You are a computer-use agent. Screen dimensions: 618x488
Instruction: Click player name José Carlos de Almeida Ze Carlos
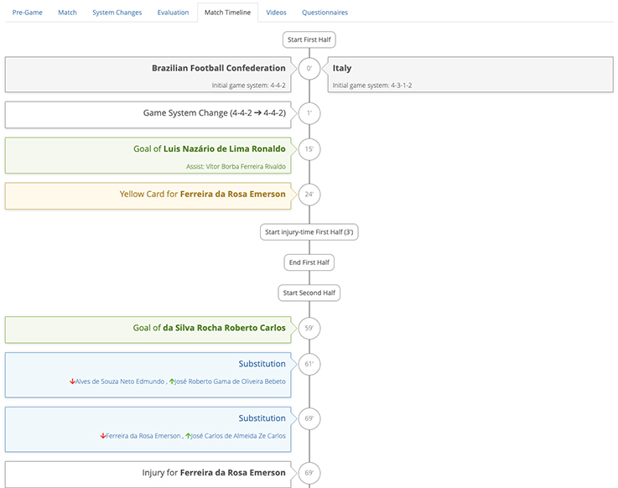(x=238, y=436)
